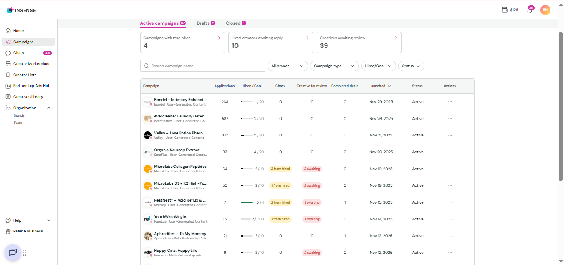
Task: Open Brands under Organization
Action: point(19,116)
